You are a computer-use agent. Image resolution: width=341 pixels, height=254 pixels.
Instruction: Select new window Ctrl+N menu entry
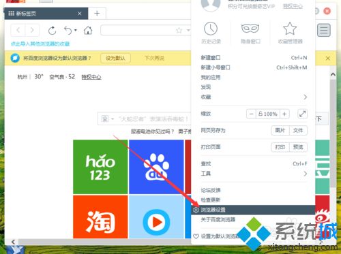(254, 58)
